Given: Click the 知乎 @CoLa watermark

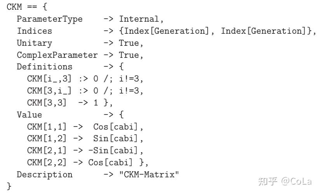Looking at the screenshot, I should point(286,180).
